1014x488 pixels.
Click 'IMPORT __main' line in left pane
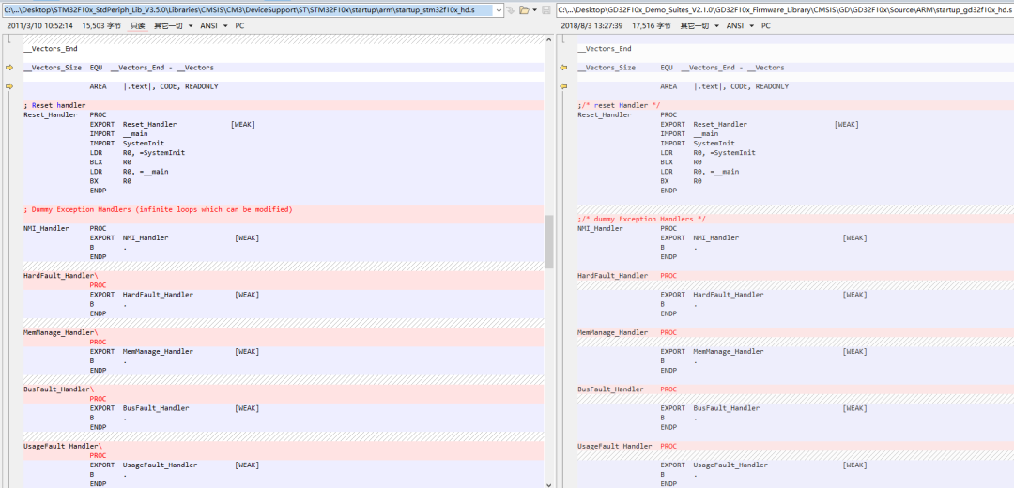tap(118, 133)
